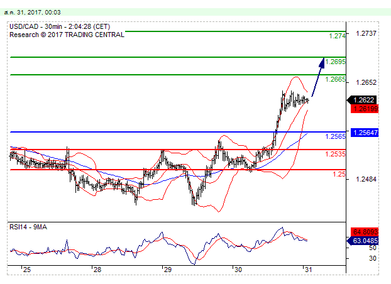This screenshot has height=284, width=391.
Task: Click the black 1.2622 current price tag
Action: point(362,100)
